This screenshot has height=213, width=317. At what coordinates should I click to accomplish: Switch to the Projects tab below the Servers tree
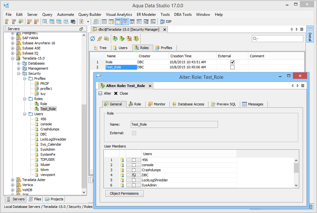[54, 199]
